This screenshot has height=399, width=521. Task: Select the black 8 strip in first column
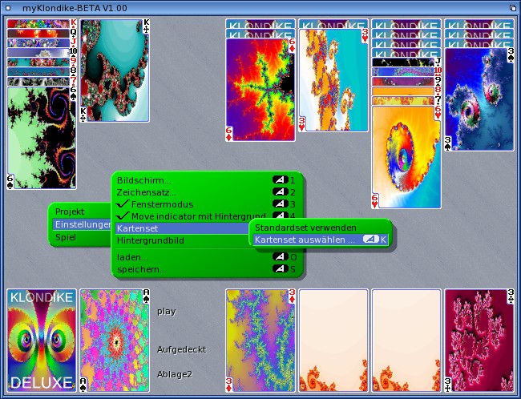coord(42,72)
